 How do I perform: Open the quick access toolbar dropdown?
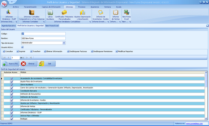coord(12,2)
